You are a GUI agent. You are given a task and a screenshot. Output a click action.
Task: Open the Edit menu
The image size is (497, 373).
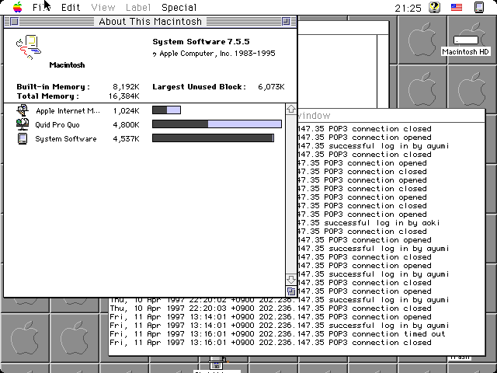pyautogui.click(x=71, y=7)
